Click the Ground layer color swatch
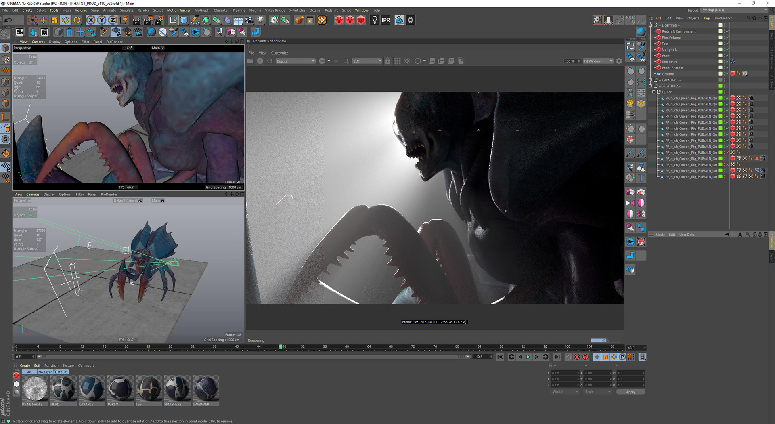The width and height of the screenshot is (775, 424). 720,74
